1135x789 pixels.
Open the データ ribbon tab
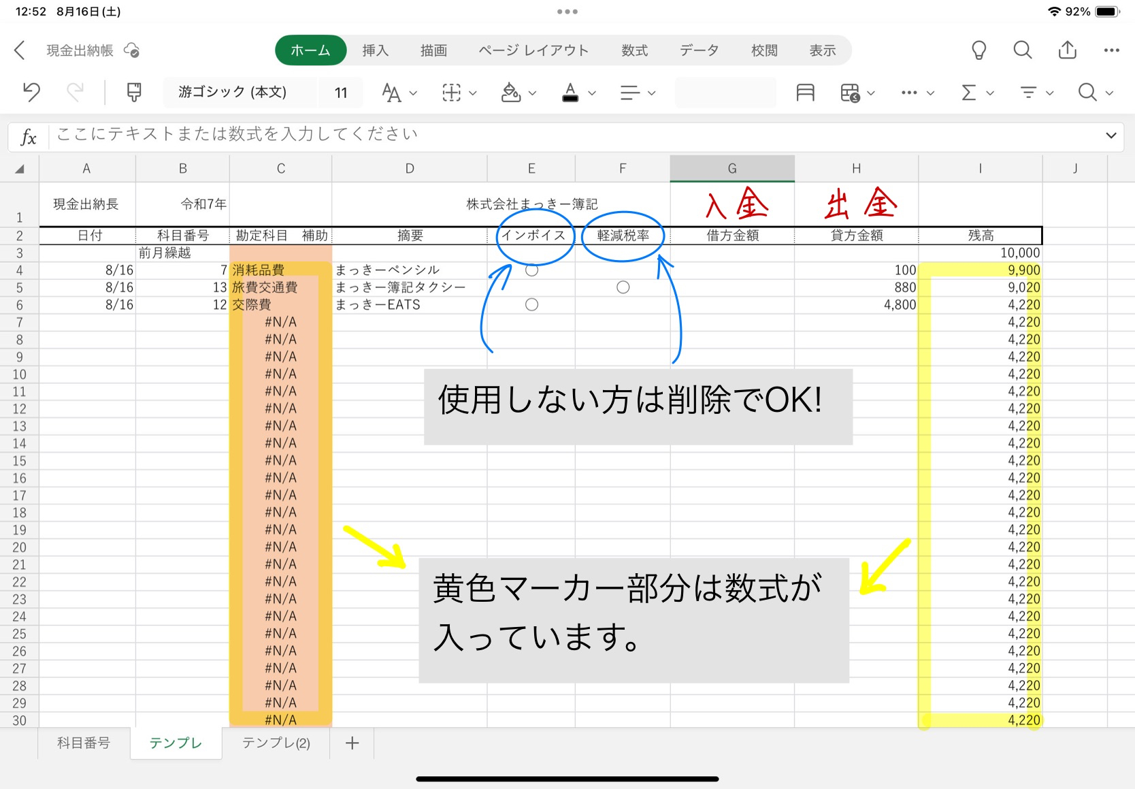coord(699,50)
